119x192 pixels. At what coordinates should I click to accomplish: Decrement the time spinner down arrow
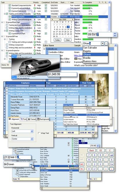pos(115,35)
